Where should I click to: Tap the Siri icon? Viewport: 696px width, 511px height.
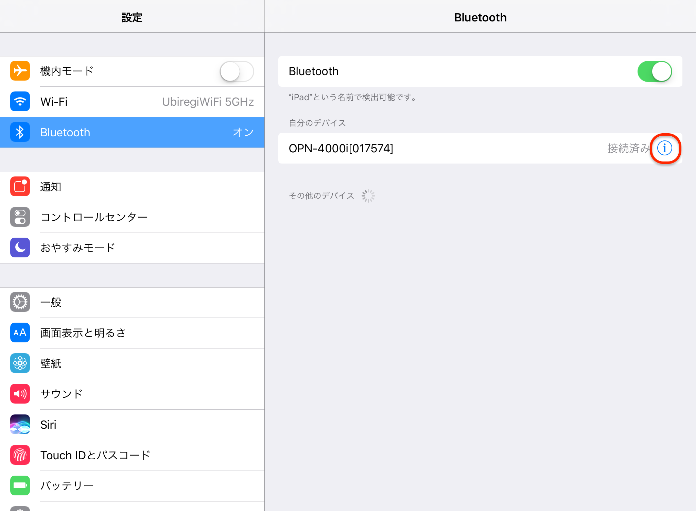pos(20,425)
